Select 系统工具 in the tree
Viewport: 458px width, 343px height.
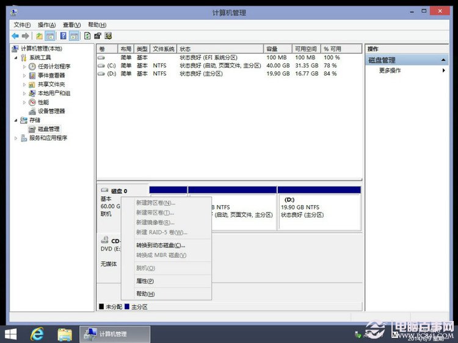pos(40,57)
